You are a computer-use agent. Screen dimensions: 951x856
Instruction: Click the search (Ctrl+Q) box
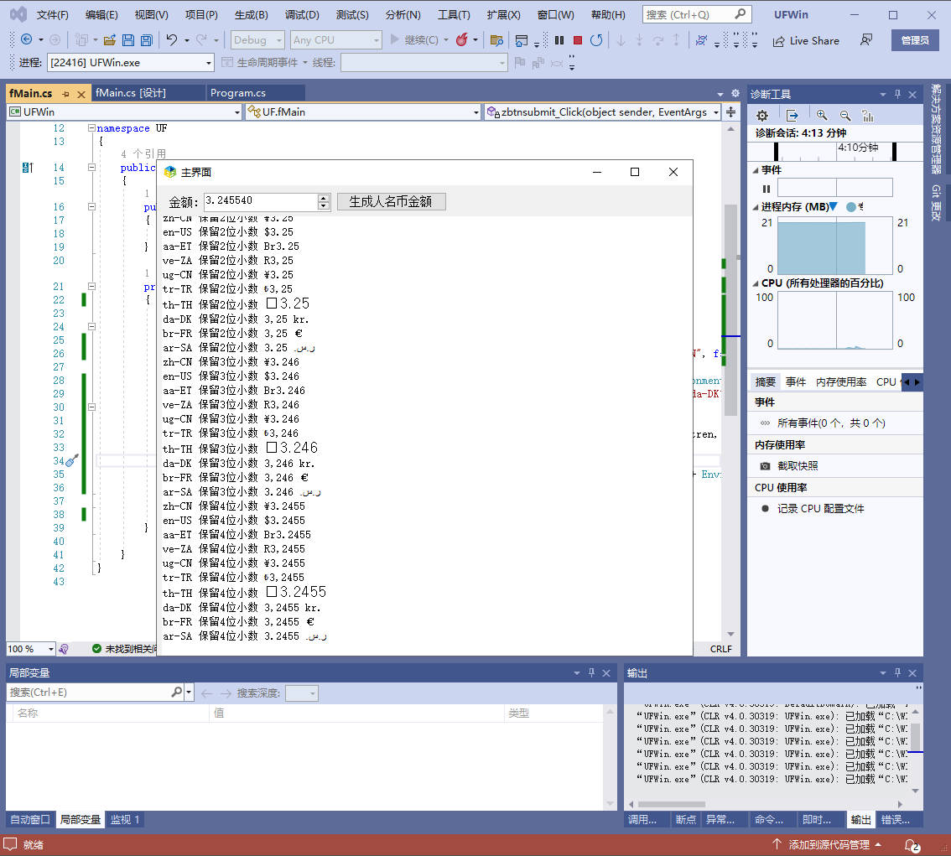(697, 14)
